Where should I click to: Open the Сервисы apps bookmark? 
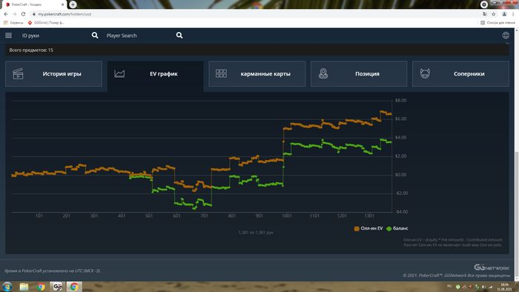[x=13, y=22]
